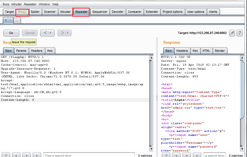Go back to previous request in history
Screen dimensions: 247x157
click(x=45, y=33)
